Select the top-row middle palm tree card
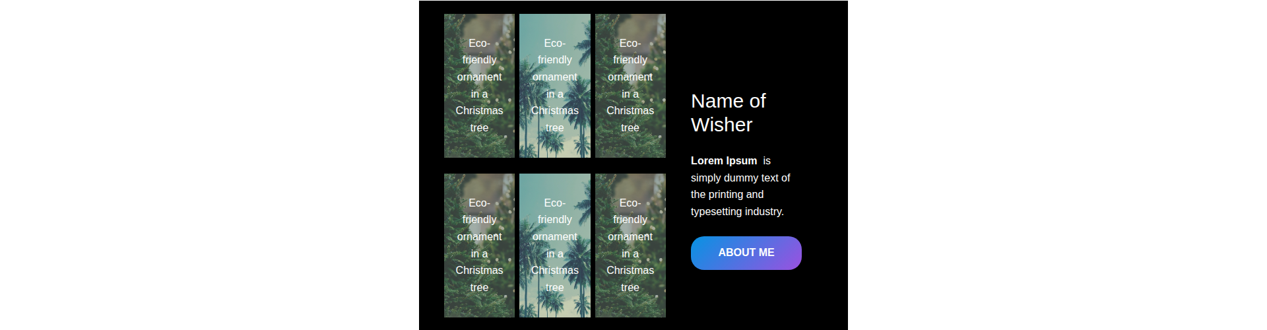This screenshot has height=330, width=1267. [555, 86]
